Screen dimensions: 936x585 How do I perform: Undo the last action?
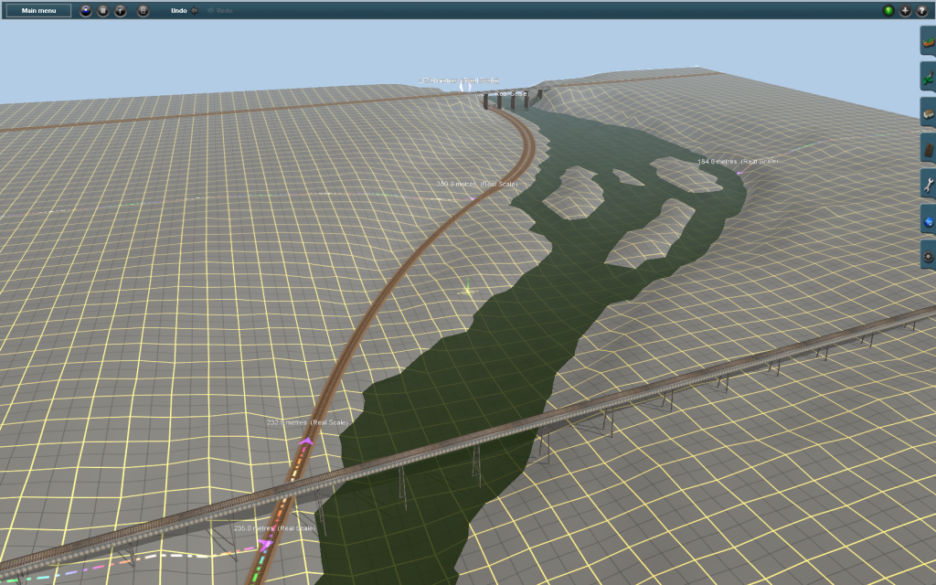(185, 11)
